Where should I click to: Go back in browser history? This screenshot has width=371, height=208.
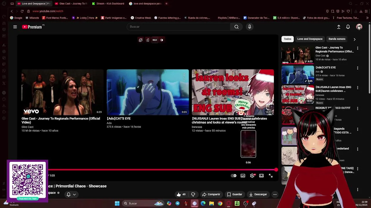coord(12,11)
